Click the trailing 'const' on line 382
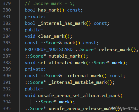Image resolution: width=139 pixels, height=112 pixels. point(100,23)
